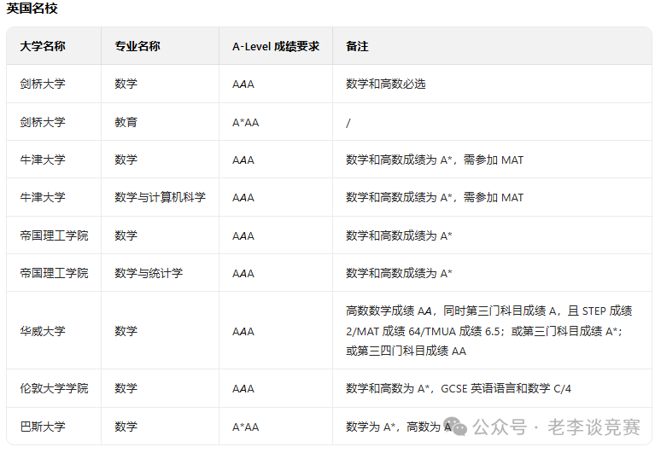Screen dimensions: 661x453
Task: Click the 数学与统计学 major cell
Action: click(x=149, y=273)
